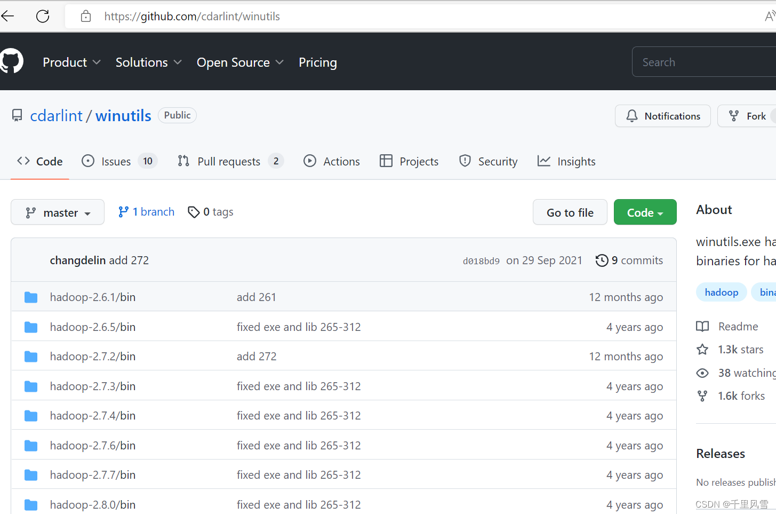Click the tag icon beside 0 tags
776x514 pixels.
(x=194, y=212)
